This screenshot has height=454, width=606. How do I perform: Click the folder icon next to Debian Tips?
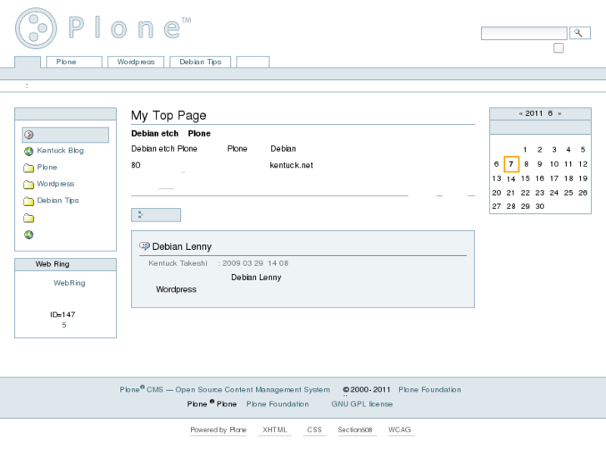coord(29,201)
